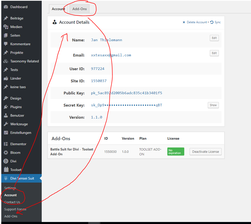
Task: Click the Projekte pin icon
Action: [x=6, y=53]
